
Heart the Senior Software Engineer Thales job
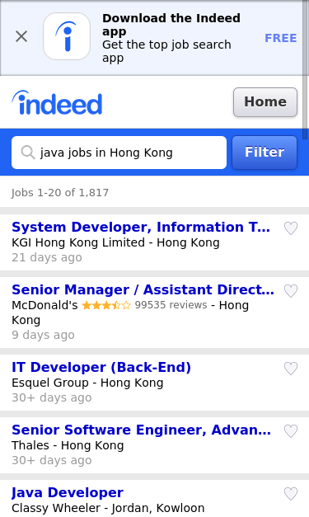point(291,431)
